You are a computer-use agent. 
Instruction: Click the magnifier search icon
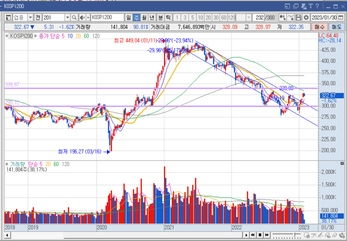74,17
